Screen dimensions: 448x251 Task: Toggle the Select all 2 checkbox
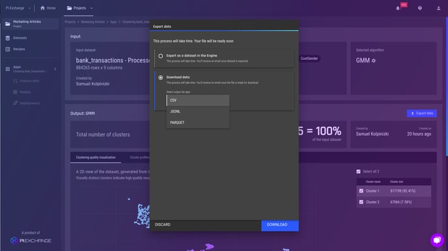[x=358, y=172]
